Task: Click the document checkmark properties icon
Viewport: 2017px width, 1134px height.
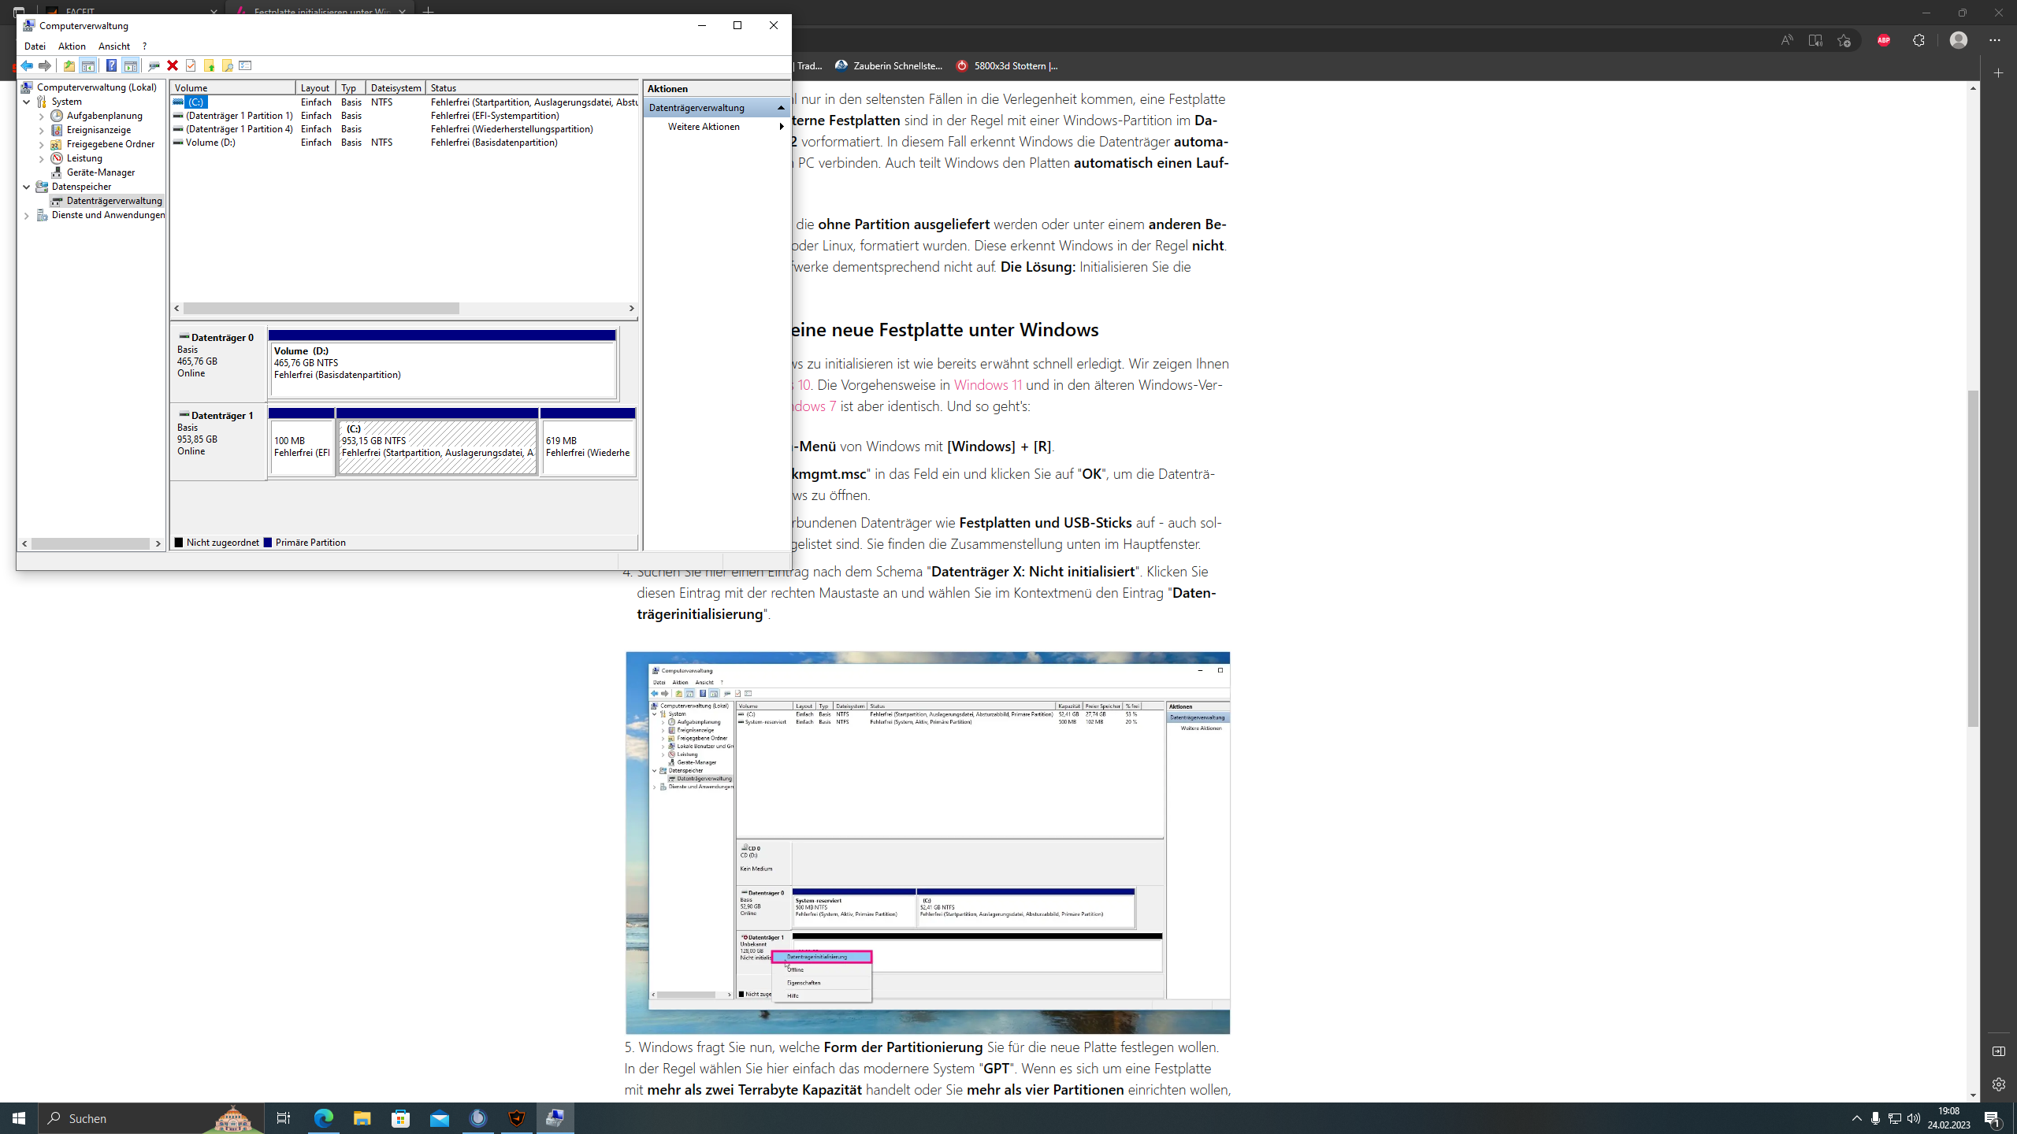Action: (x=191, y=65)
